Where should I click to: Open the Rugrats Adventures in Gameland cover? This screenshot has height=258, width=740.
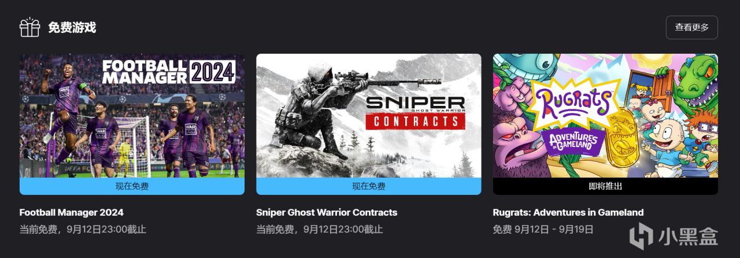(605, 116)
